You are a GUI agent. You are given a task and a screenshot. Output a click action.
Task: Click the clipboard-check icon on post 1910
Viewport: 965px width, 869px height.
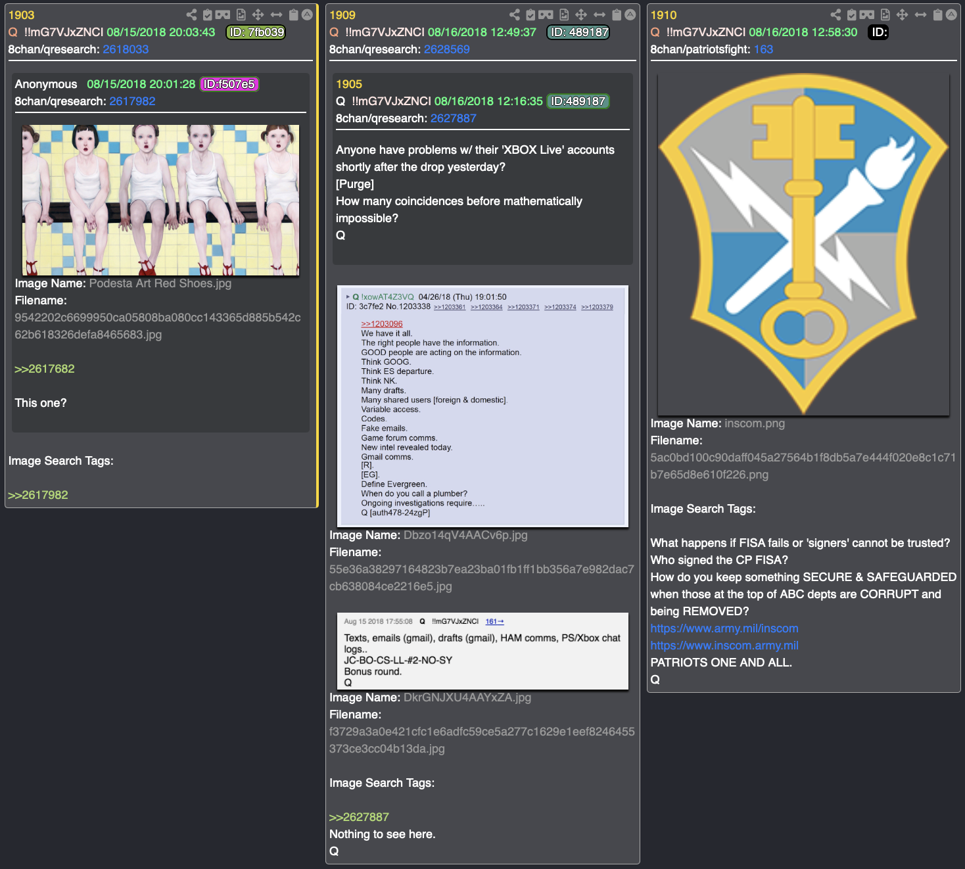(852, 14)
